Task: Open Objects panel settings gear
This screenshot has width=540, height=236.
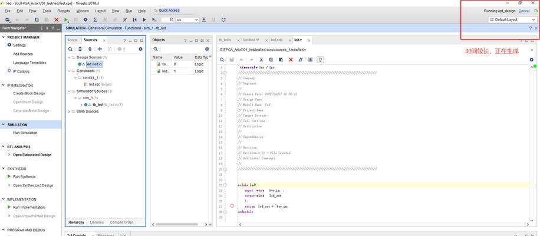Action: (207, 50)
